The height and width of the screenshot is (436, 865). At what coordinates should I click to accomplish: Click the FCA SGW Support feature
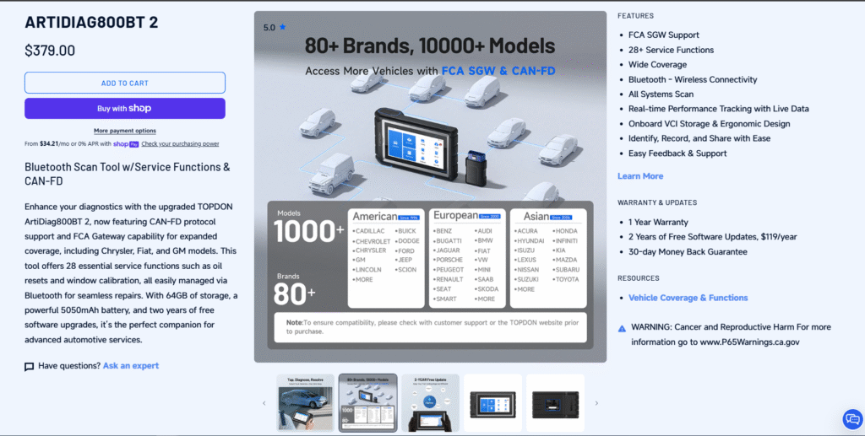point(664,35)
